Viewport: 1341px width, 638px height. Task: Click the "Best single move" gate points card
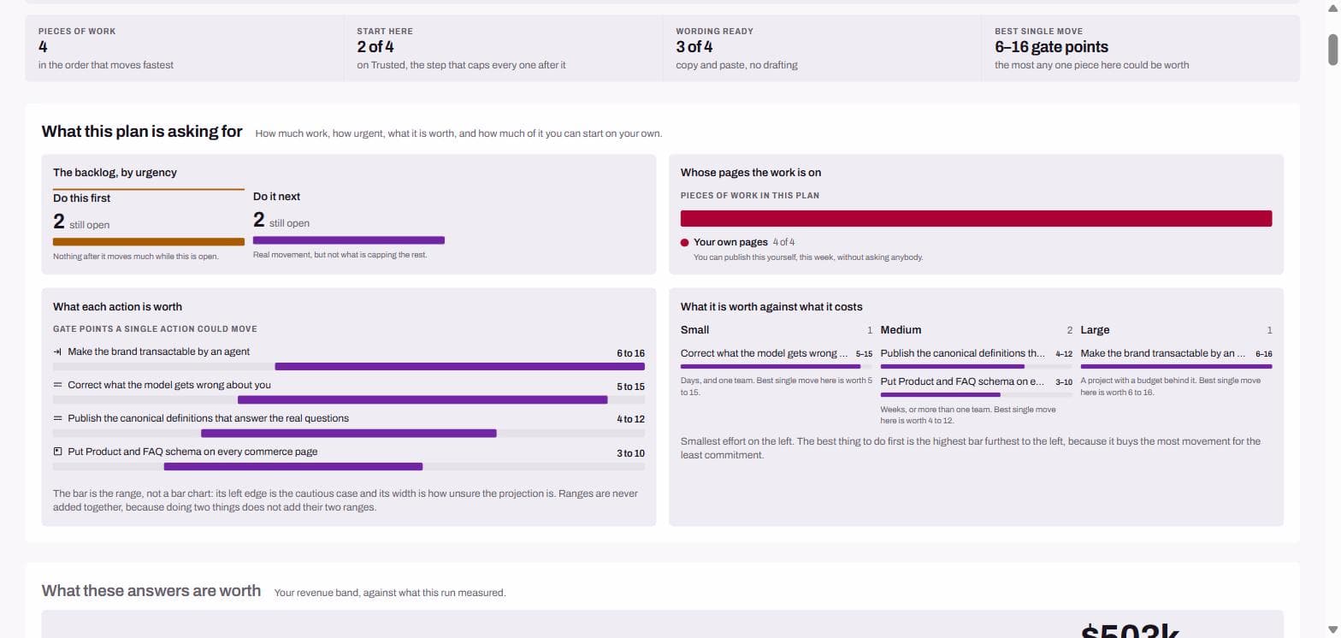1141,49
